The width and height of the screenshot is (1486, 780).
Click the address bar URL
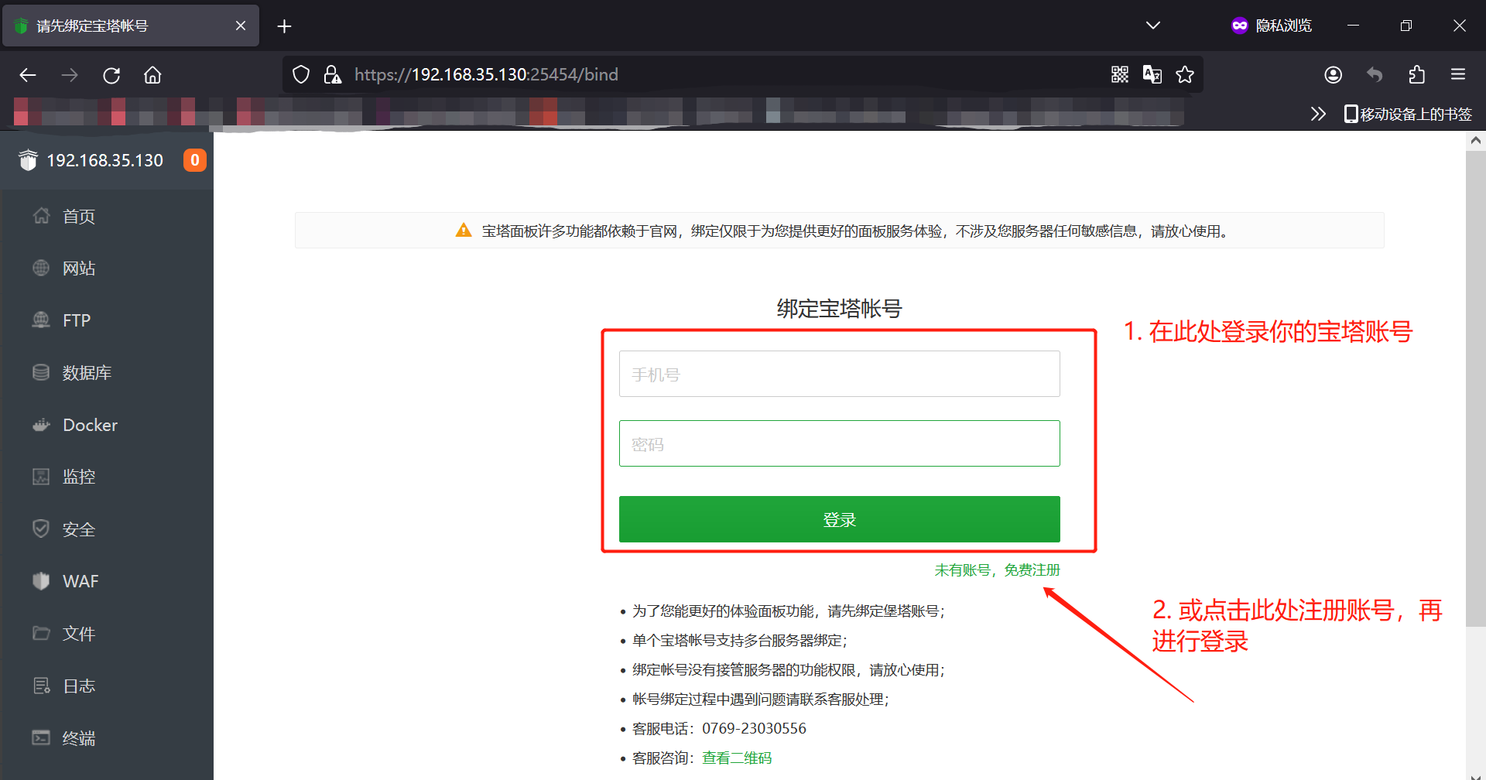(x=486, y=74)
